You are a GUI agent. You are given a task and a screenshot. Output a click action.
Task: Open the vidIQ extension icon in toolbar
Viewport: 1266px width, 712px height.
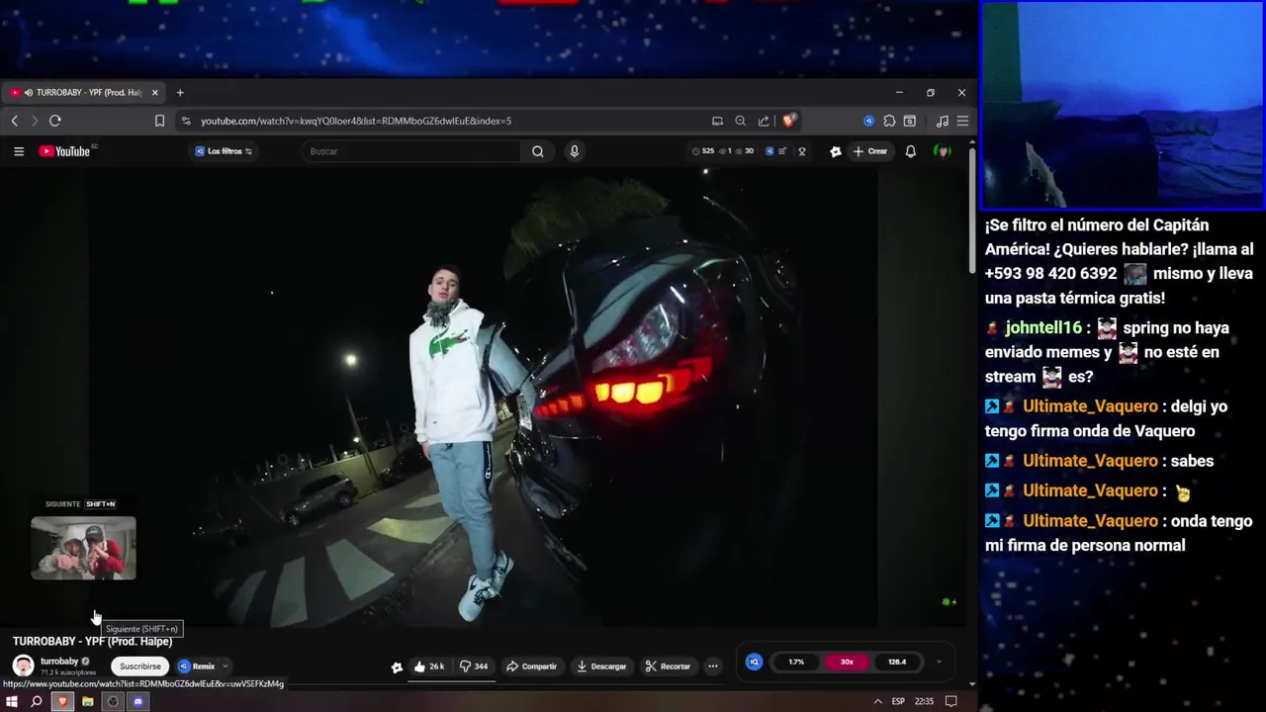pyautogui.click(x=868, y=121)
